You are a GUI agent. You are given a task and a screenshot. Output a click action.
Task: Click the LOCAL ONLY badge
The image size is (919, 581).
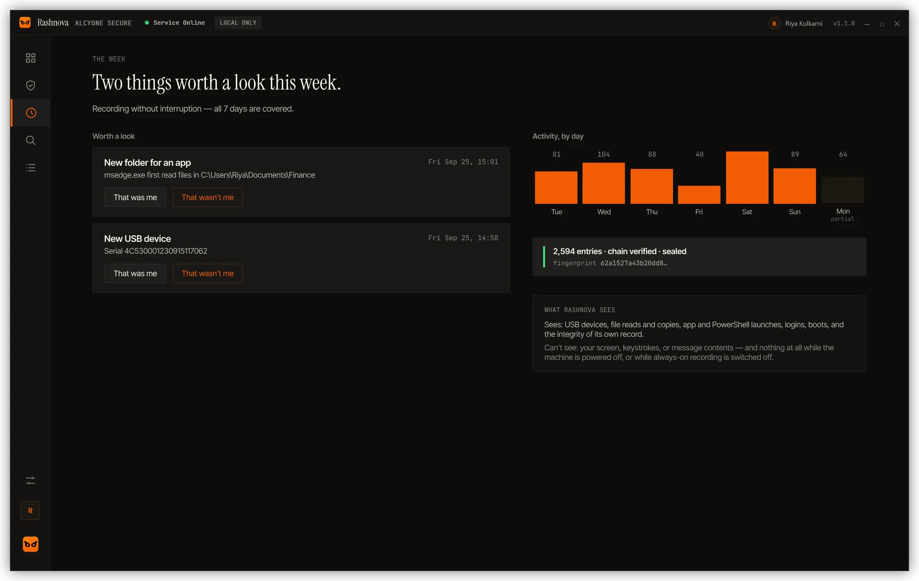pyautogui.click(x=238, y=22)
